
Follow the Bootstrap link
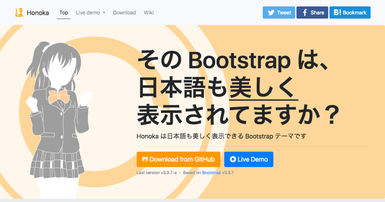[211, 173]
